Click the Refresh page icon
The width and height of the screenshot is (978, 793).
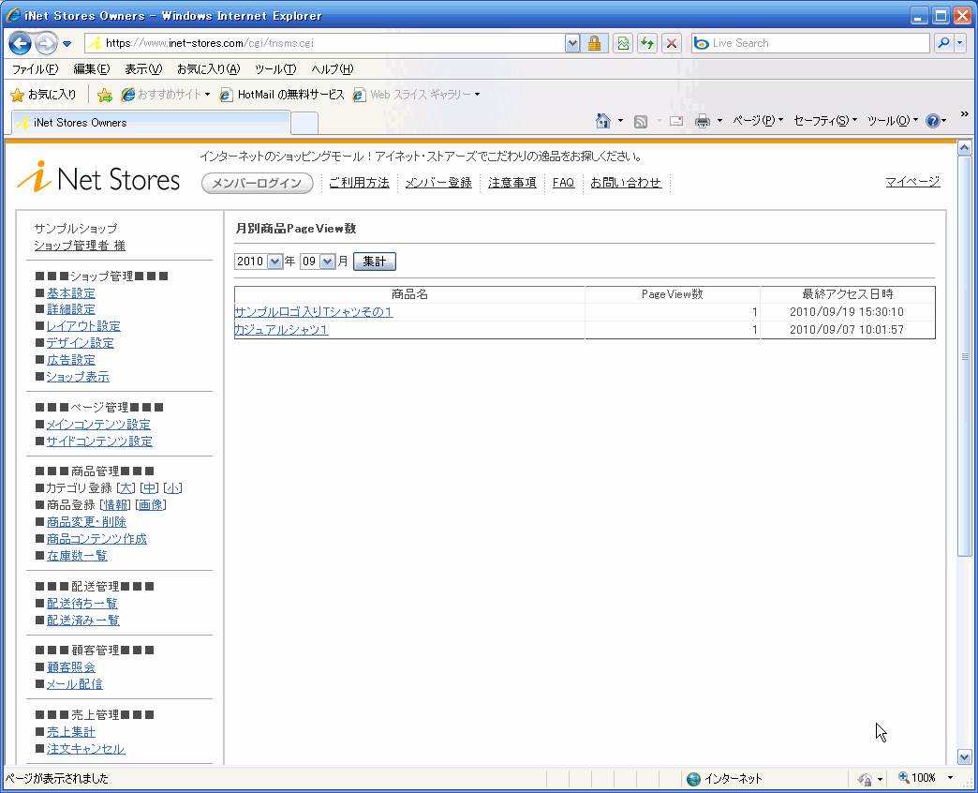click(x=646, y=43)
